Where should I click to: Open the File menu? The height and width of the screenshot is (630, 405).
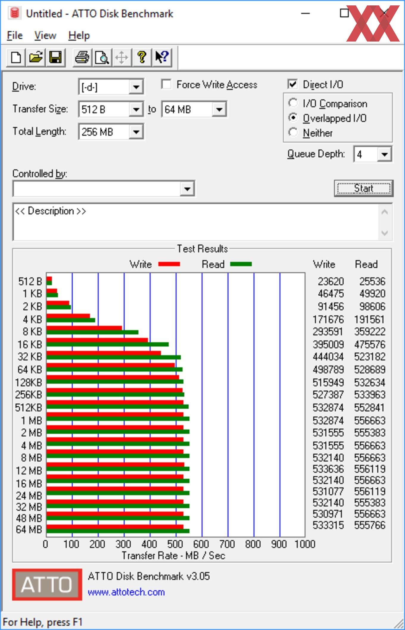[x=15, y=35]
